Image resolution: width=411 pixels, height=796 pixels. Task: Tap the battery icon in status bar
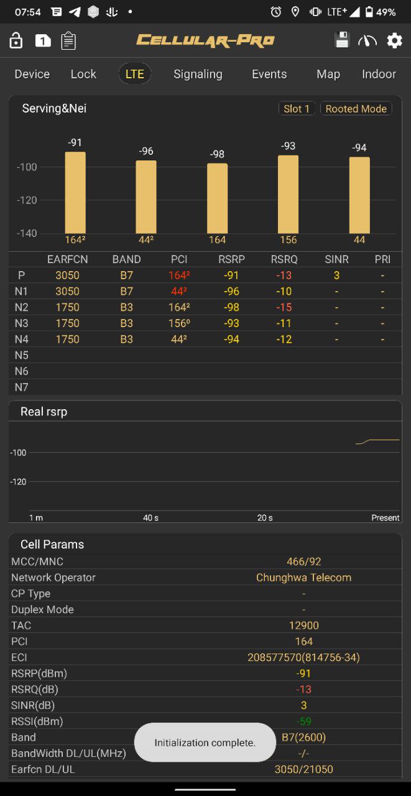(x=369, y=12)
